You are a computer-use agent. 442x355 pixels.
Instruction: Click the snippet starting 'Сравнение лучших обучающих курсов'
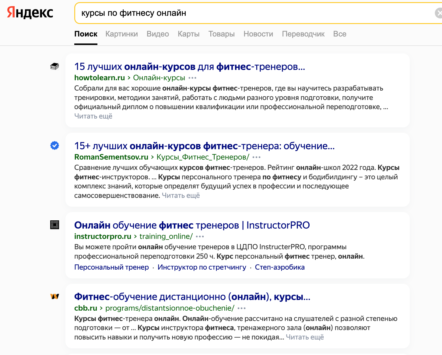click(x=237, y=181)
